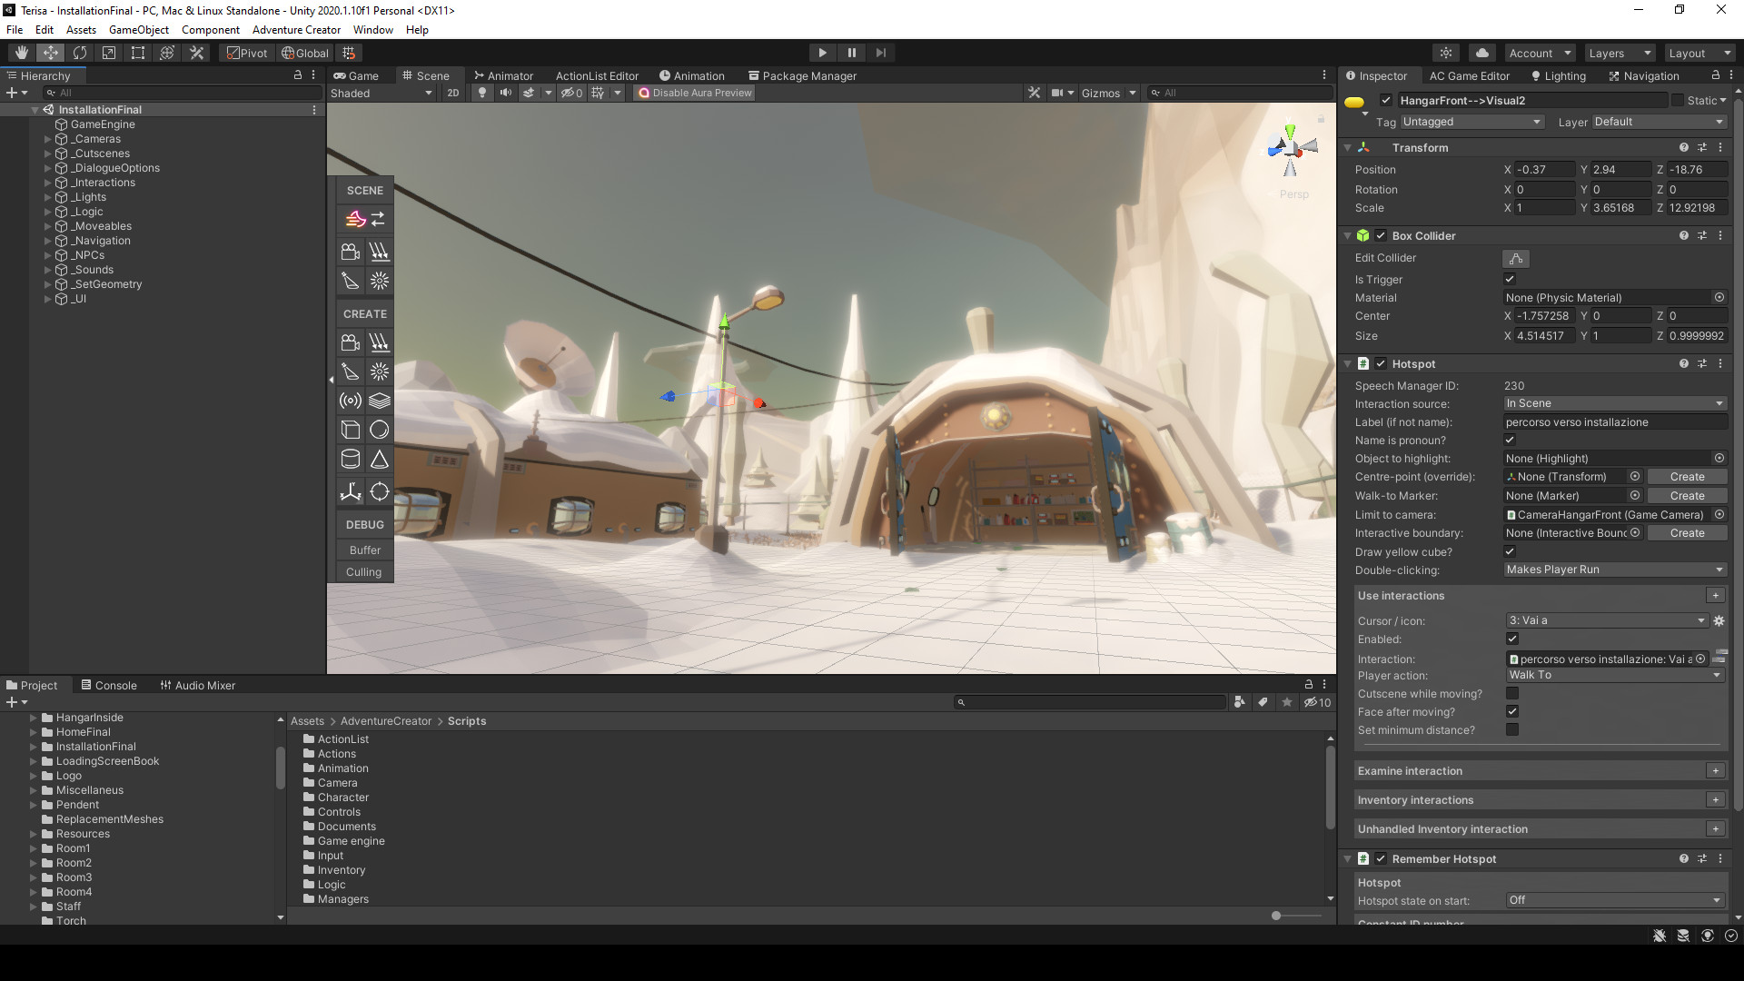Select the Scale tool in toolbar
1744x981 pixels.
pyautogui.click(x=109, y=53)
